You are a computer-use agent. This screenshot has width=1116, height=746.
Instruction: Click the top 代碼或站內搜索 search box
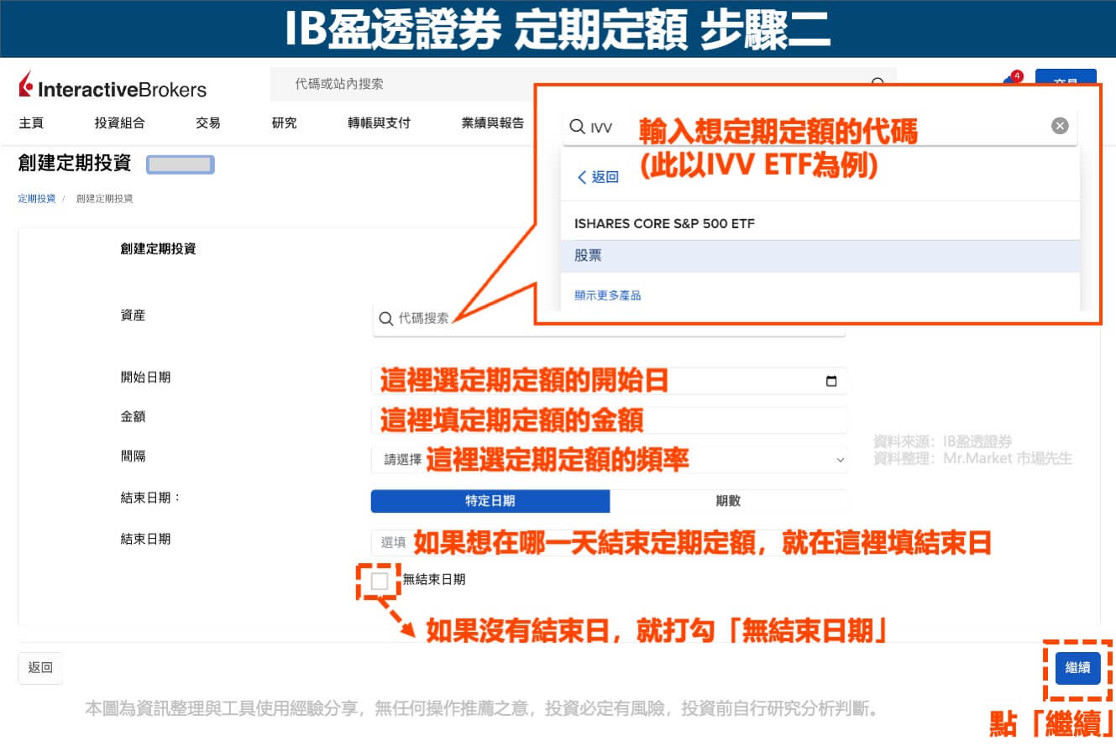pos(584,84)
